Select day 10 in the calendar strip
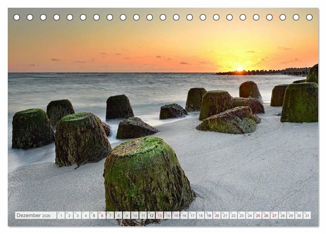The width and height of the screenshot is (326, 234). [135, 215]
